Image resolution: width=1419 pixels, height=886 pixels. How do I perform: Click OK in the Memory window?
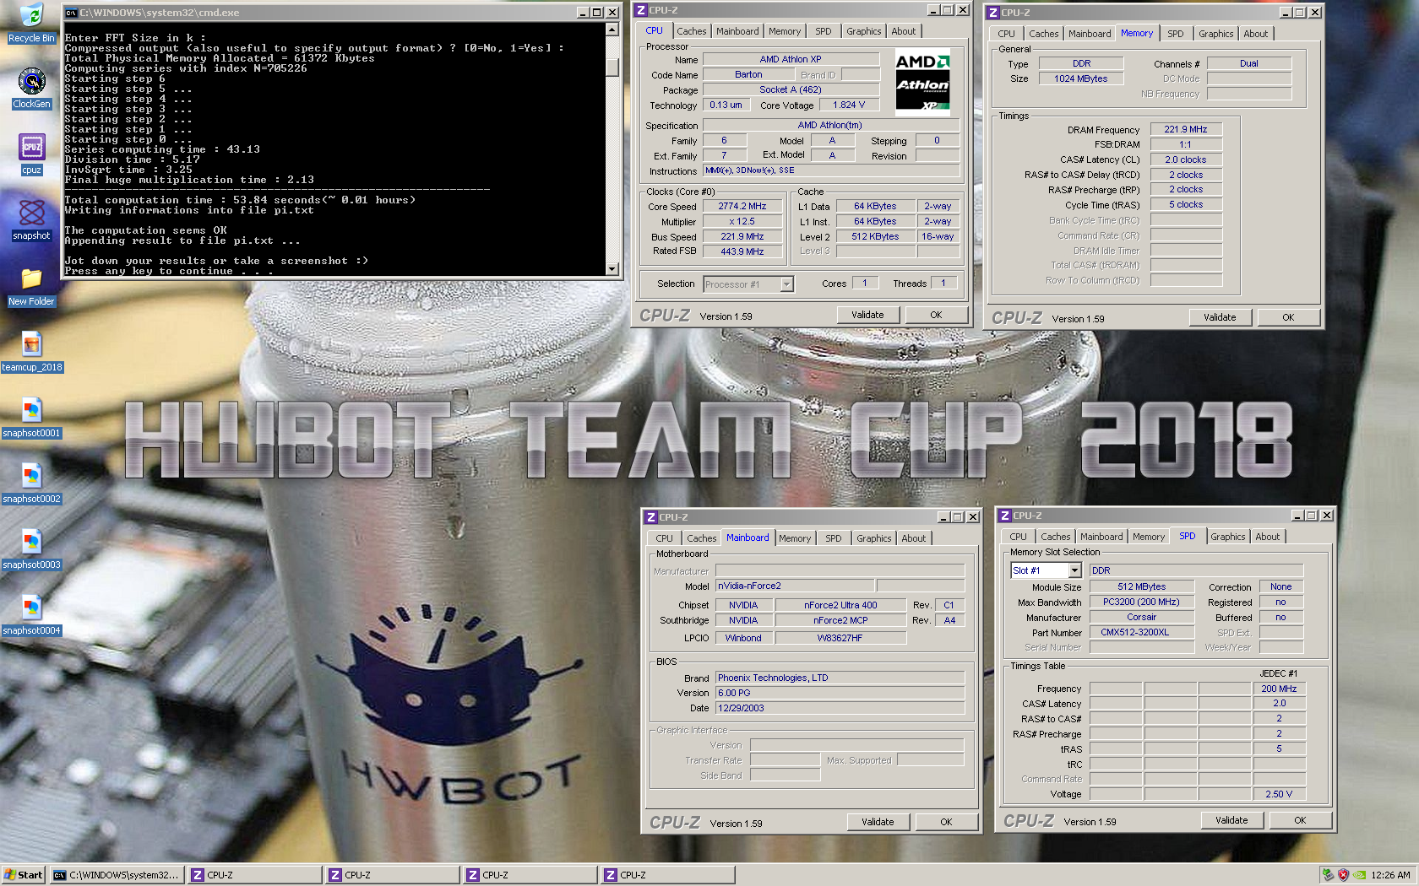[x=1288, y=317]
